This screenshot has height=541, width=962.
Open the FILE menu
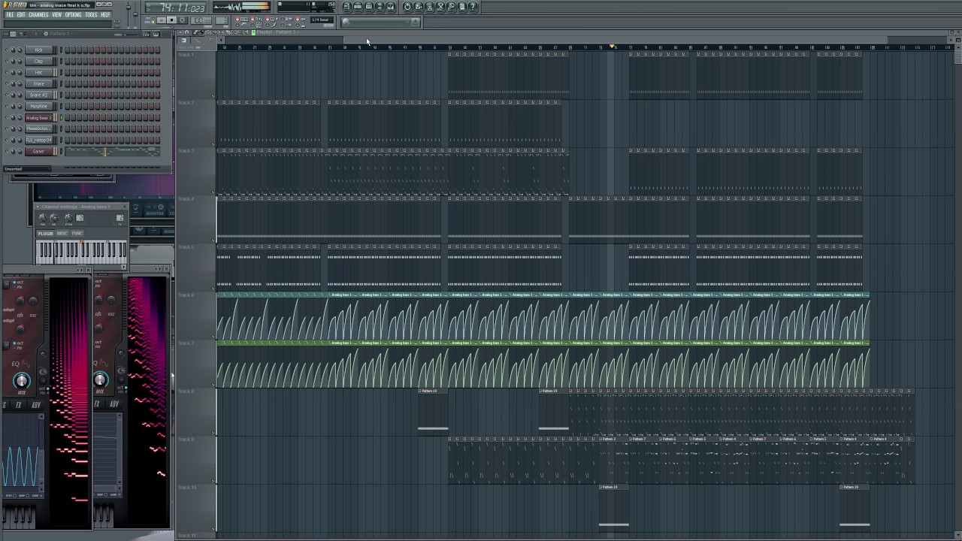10,14
